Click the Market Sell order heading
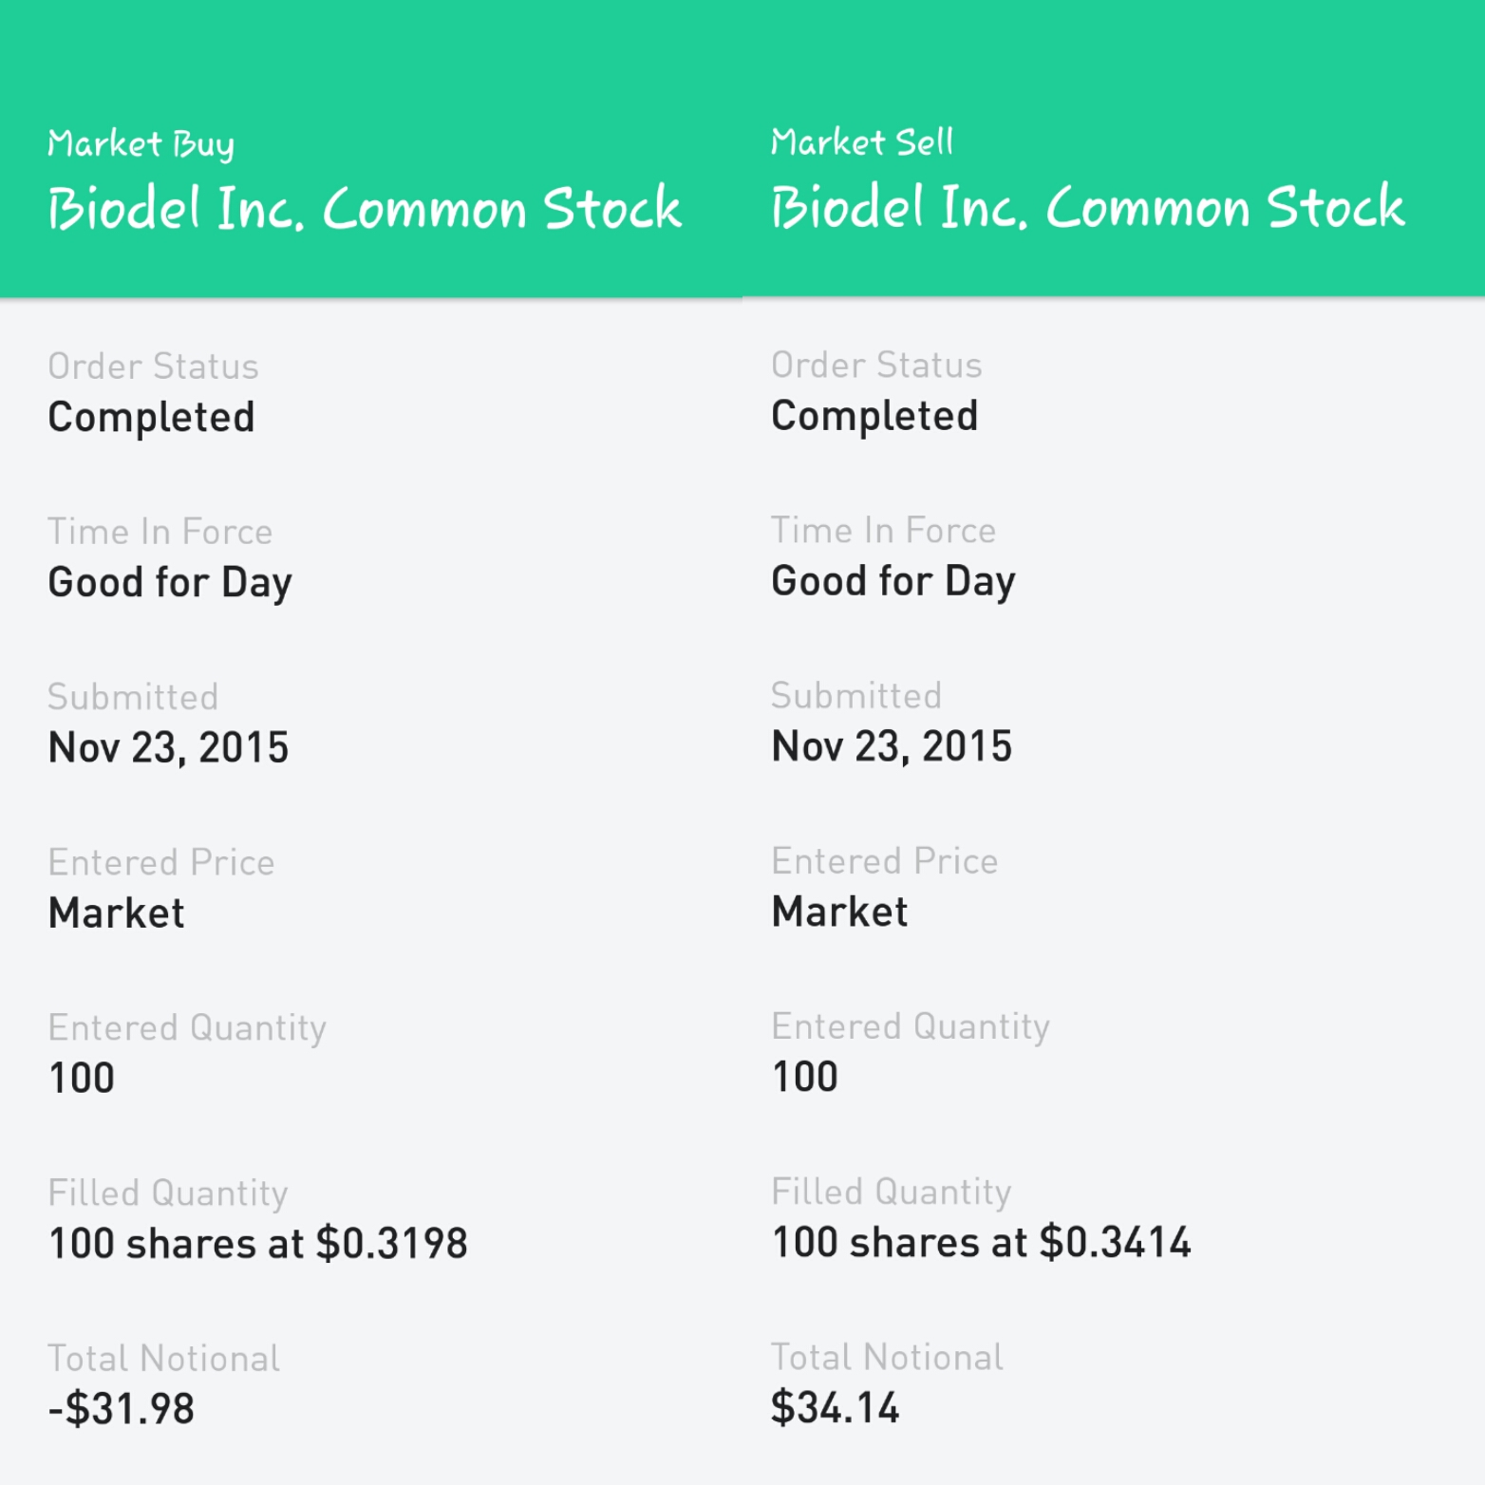This screenshot has height=1485, width=1485. [x=861, y=142]
